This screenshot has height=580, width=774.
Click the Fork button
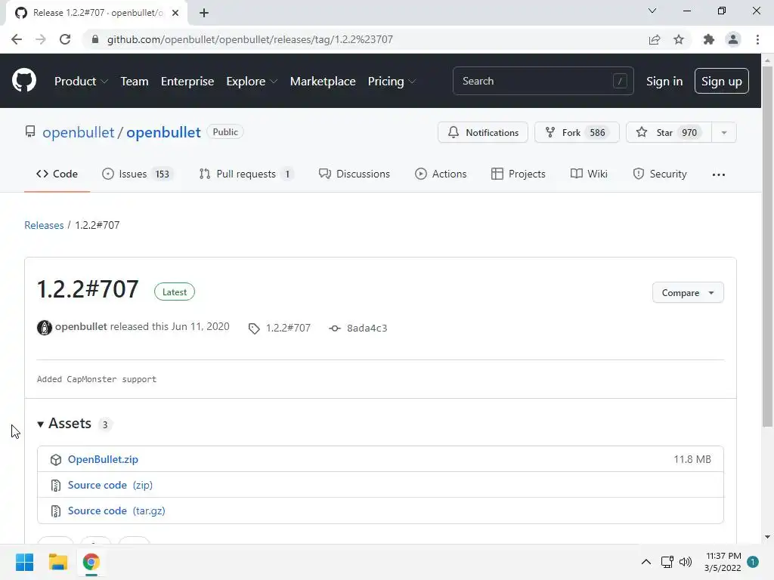click(577, 132)
